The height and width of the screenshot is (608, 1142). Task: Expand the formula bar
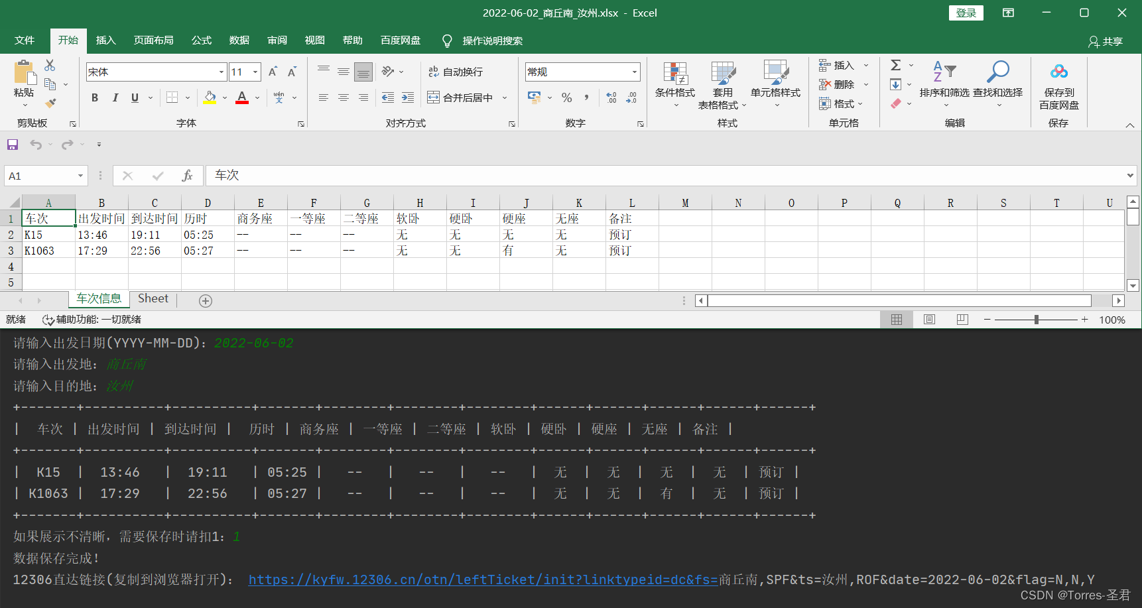pyautogui.click(x=1130, y=176)
